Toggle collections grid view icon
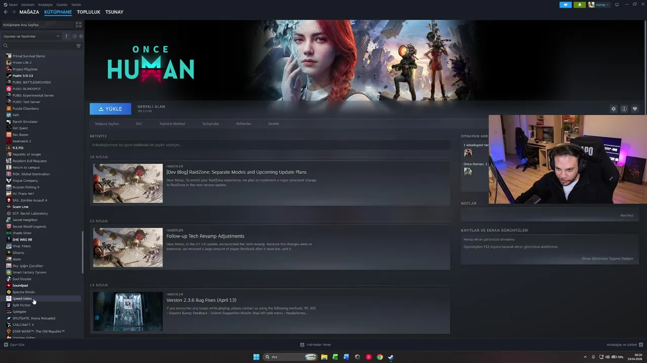 (78, 25)
